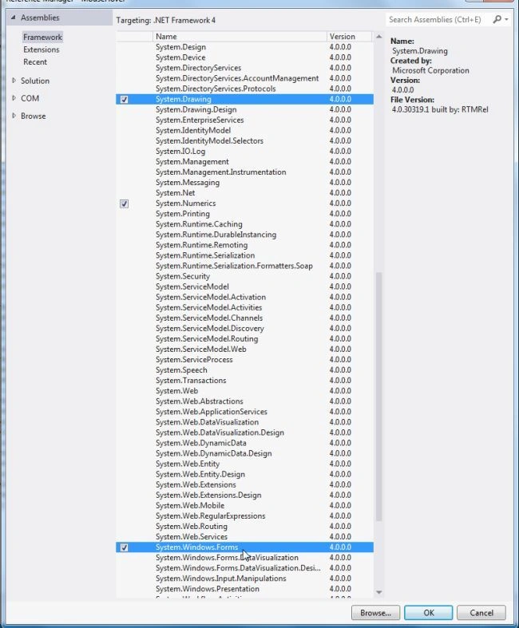Confirm with the OK button
Screen dimensions: 519x628
click(x=429, y=613)
